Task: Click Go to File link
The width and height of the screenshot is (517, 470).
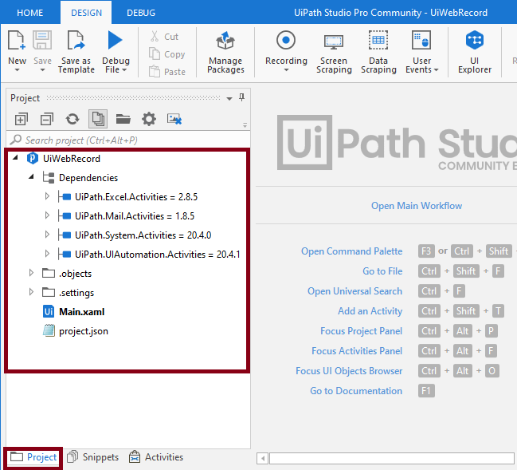Action: pyautogui.click(x=382, y=271)
